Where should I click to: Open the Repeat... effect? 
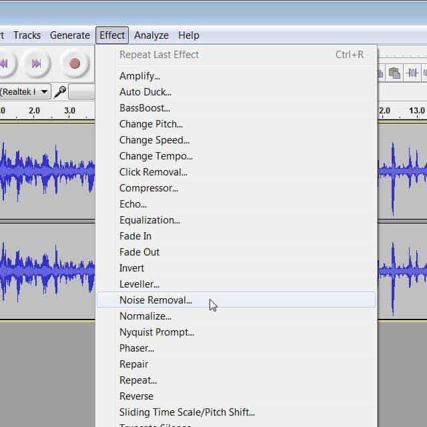tap(236, 380)
